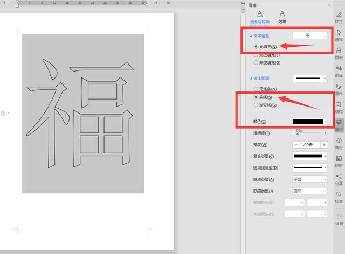Click the 颜色(C) label
Screen dimensions: 345x254
260,122
